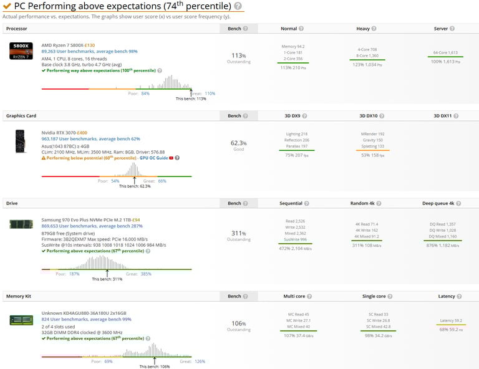Click processor Great 110% value

210,93
